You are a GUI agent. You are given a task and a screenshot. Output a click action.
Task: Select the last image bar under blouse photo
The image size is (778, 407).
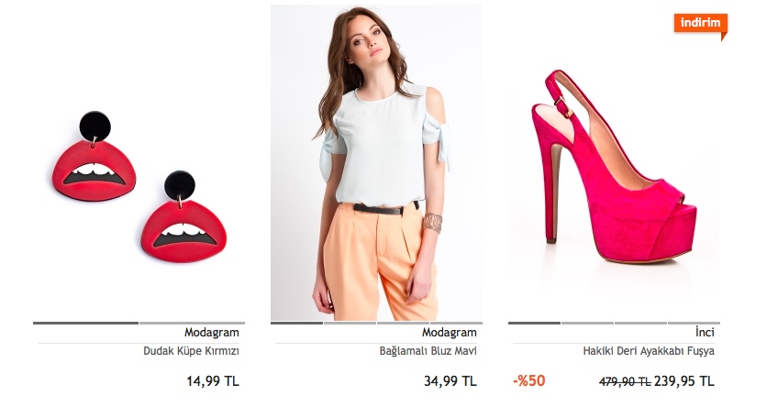(x=457, y=323)
